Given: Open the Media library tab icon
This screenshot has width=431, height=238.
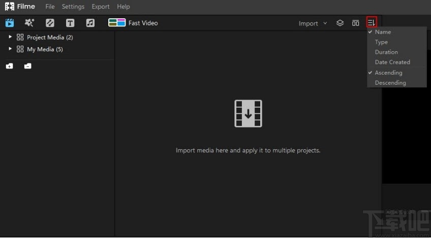Looking at the screenshot, I should click(x=10, y=23).
